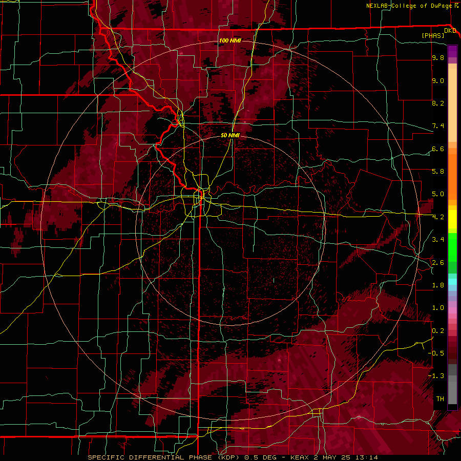Image resolution: width=461 pixels, height=461 pixels.
Task: Click the 5.0 scale value
Action: coord(438,194)
